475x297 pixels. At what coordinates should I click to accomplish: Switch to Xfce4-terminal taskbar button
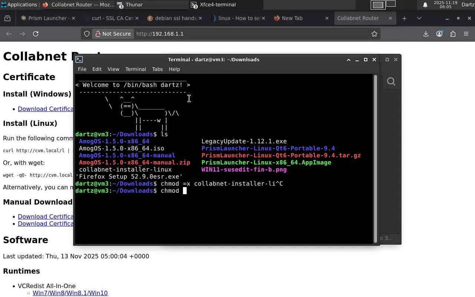[226, 4]
